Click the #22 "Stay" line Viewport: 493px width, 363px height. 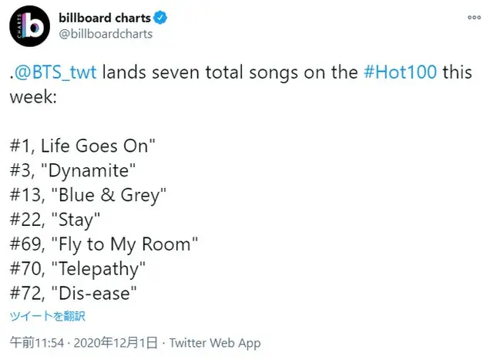coord(55,220)
